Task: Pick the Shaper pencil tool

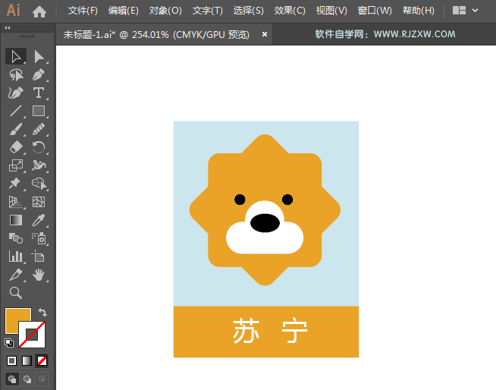Action: [x=39, y=130]
